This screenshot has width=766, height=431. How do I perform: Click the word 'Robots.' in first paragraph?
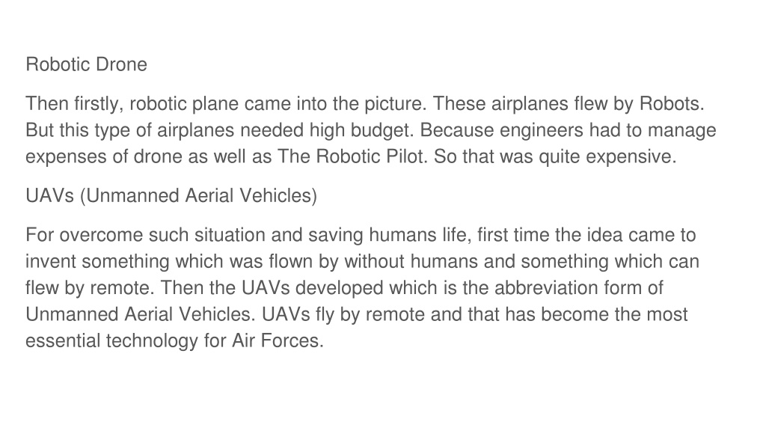[x=672, y=103]
